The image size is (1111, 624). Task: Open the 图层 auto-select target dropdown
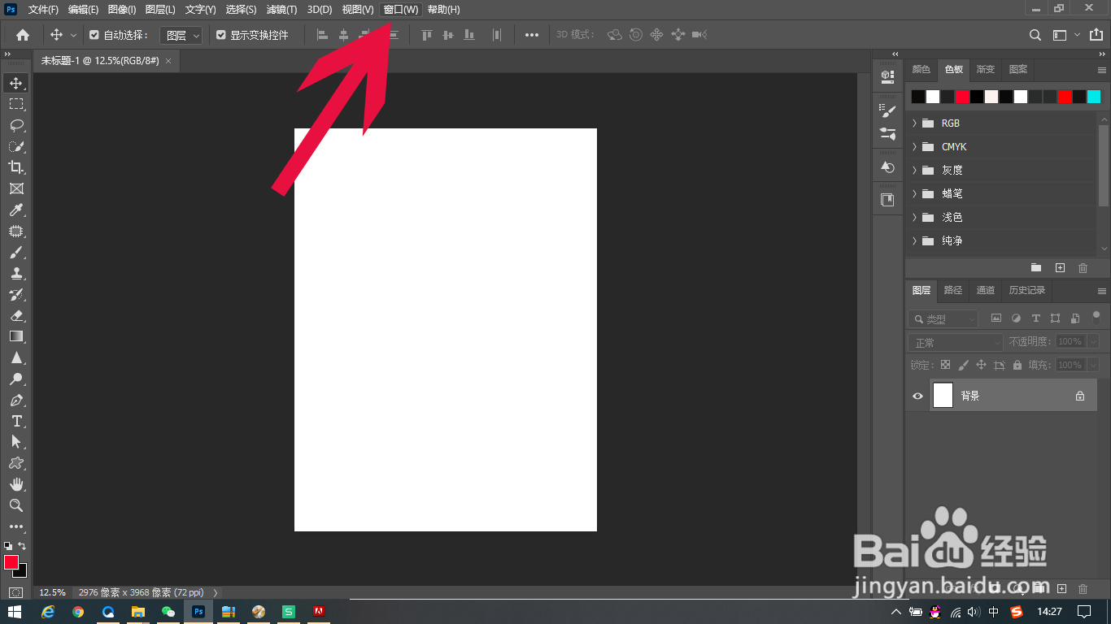pyautogui.click(x=181, y=35)
